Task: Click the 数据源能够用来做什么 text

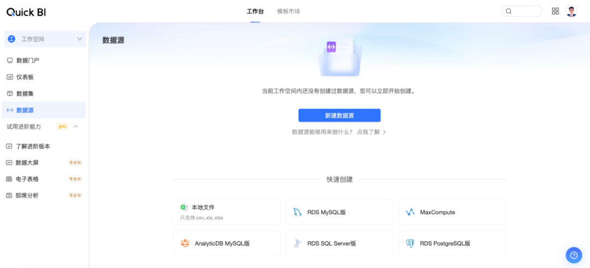Action: 322,132
